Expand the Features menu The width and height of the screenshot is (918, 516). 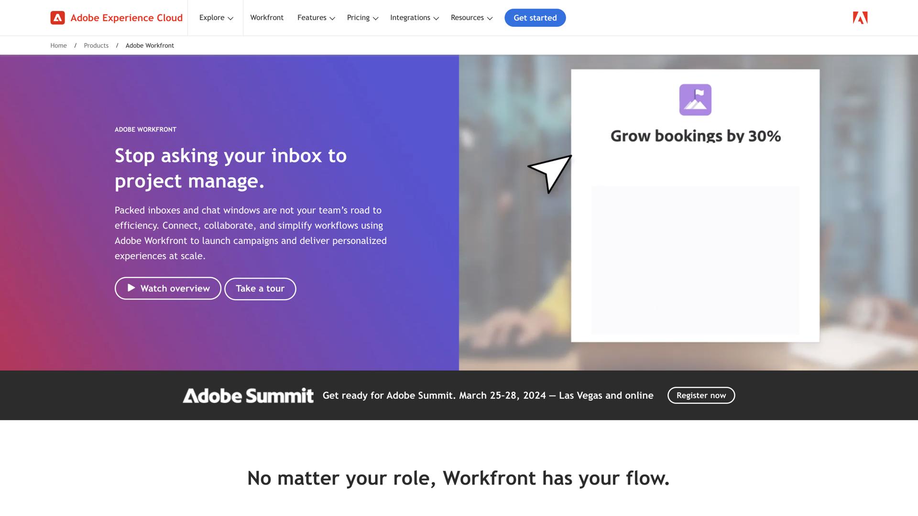(315, 18)
